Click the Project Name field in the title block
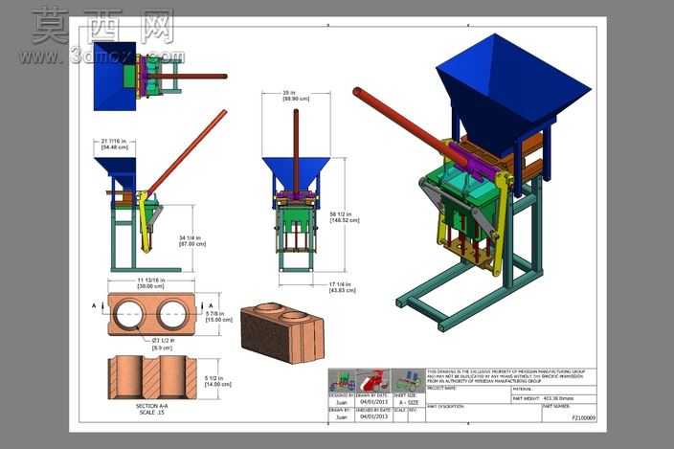 tap(468, 394)
